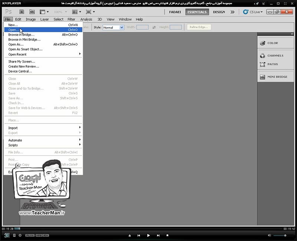Viewport: 297px width, 241px height.
Task: Expand the Arrange Documents dropdown arrow
Action: 80,12
